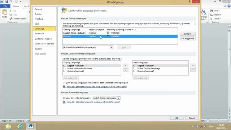Open the Find dropdown arrow

tap(219, 10)
